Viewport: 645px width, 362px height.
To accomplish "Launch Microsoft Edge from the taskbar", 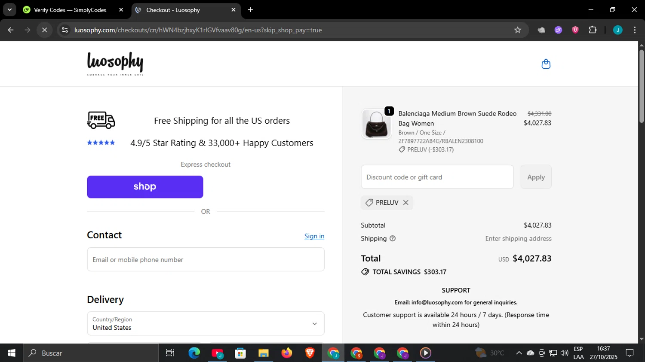I will (x=194, y=353).
